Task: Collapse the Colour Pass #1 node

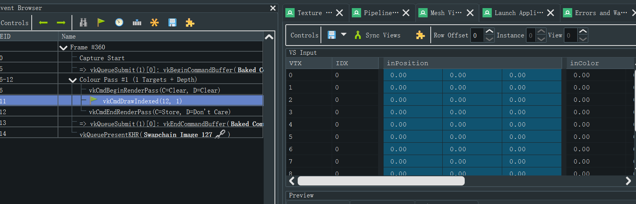Action: [73, 80]
